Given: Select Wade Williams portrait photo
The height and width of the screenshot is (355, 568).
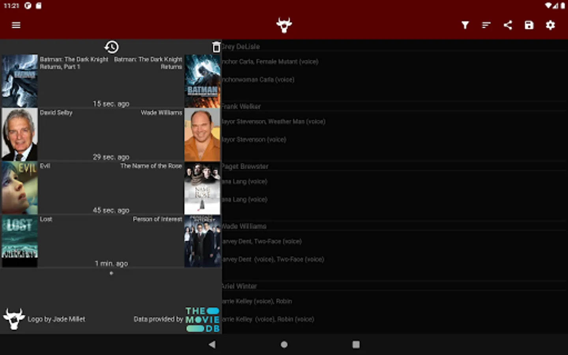Looking at the screenshot, I should (x=202, y=134).
